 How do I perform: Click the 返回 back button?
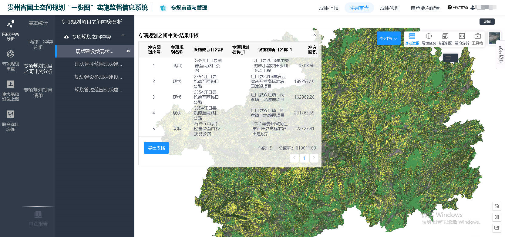(x=487, y=21)
